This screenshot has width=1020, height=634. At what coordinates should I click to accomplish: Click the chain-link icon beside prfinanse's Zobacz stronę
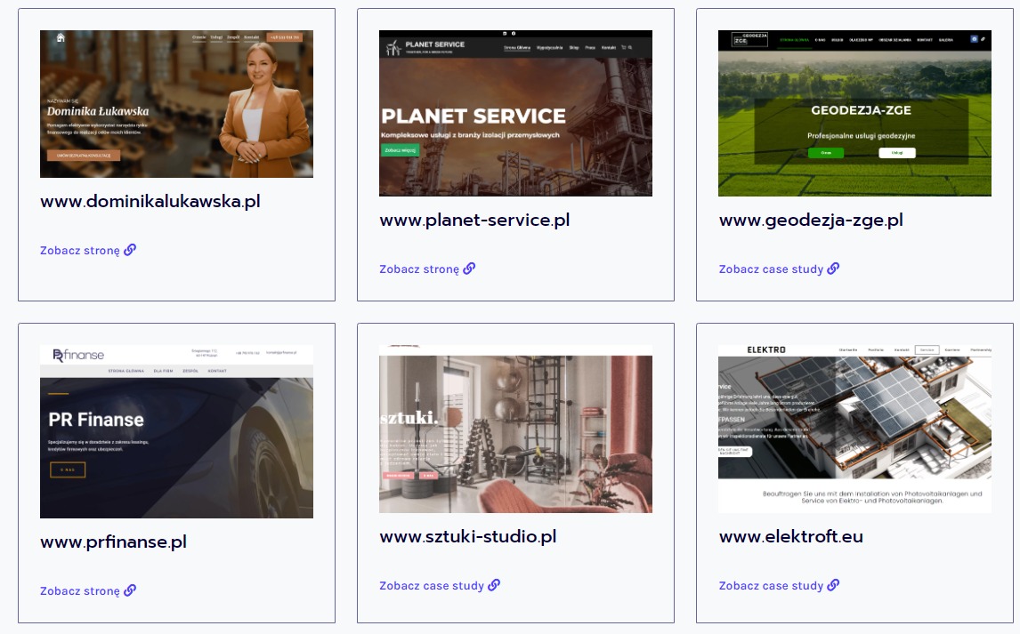click(x=131, y=590)
